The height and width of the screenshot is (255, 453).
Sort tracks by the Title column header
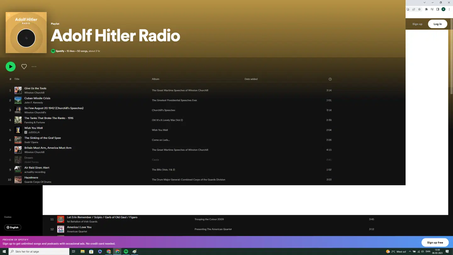pyautogui.click(x=17, y=79)
